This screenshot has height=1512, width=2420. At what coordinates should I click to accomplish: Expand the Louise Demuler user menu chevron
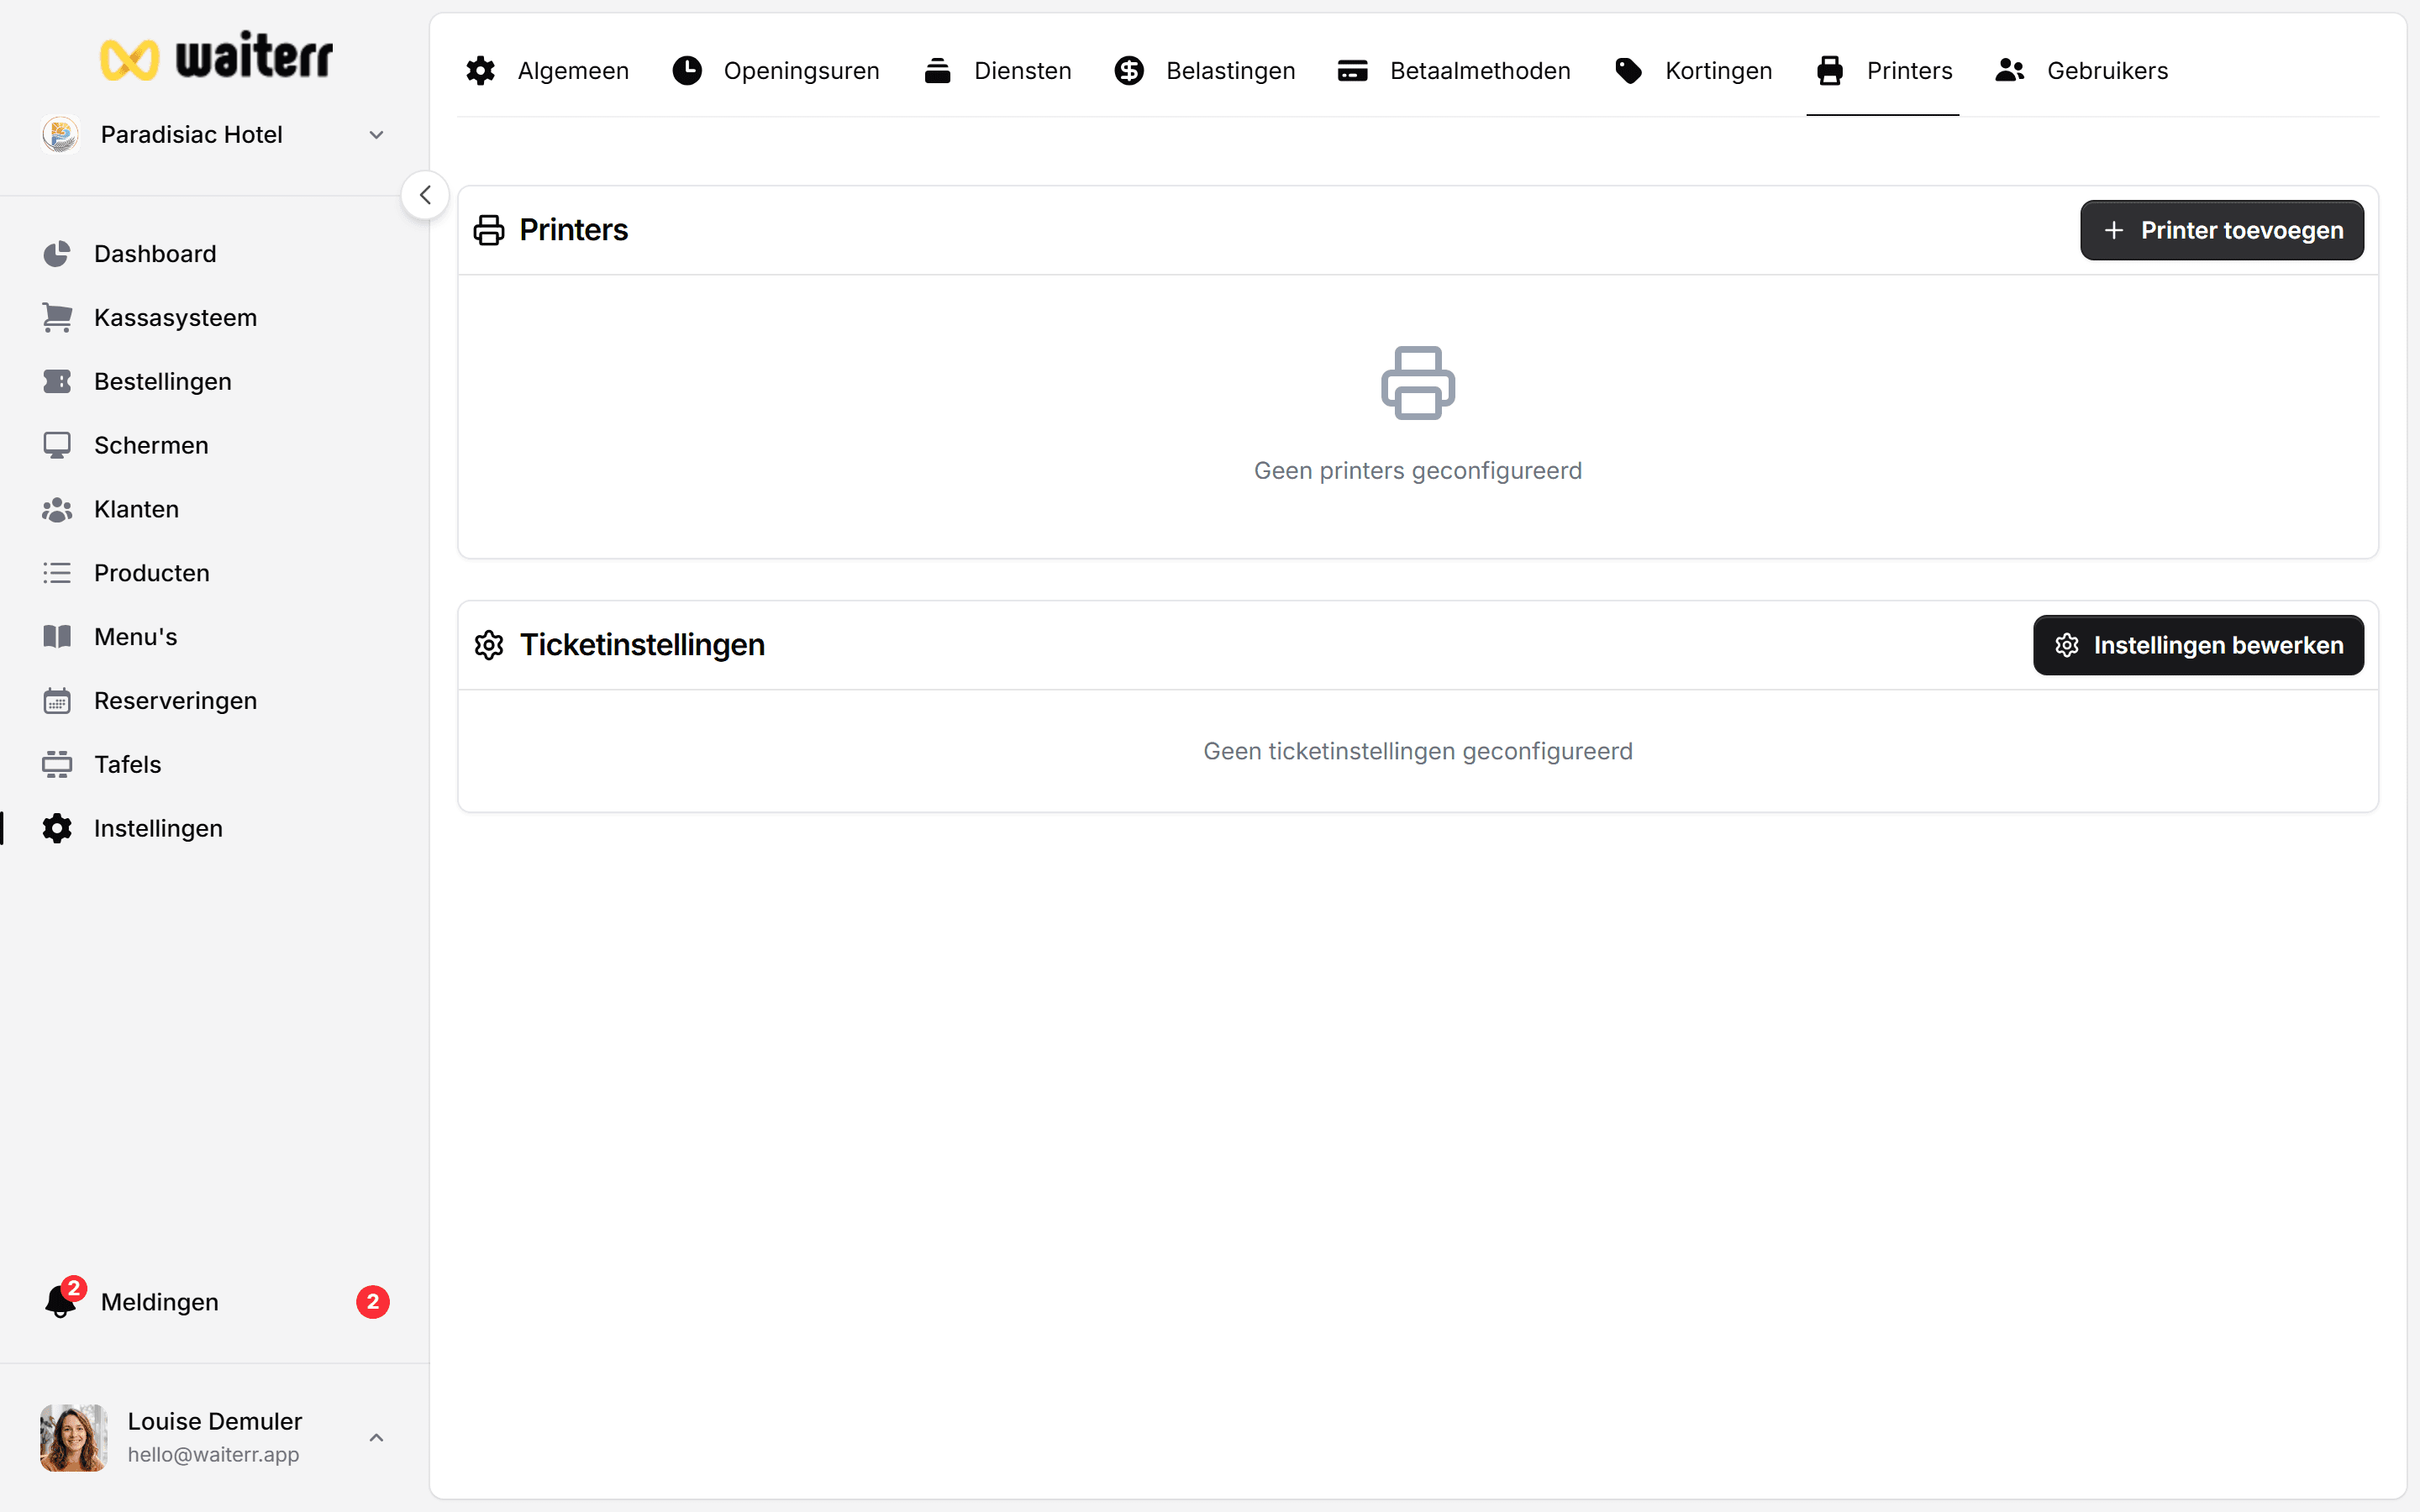(x=376, y=1438)
